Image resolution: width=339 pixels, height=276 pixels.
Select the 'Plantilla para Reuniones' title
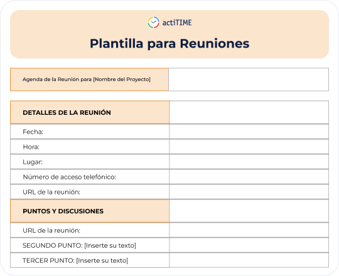click(169, 43)
